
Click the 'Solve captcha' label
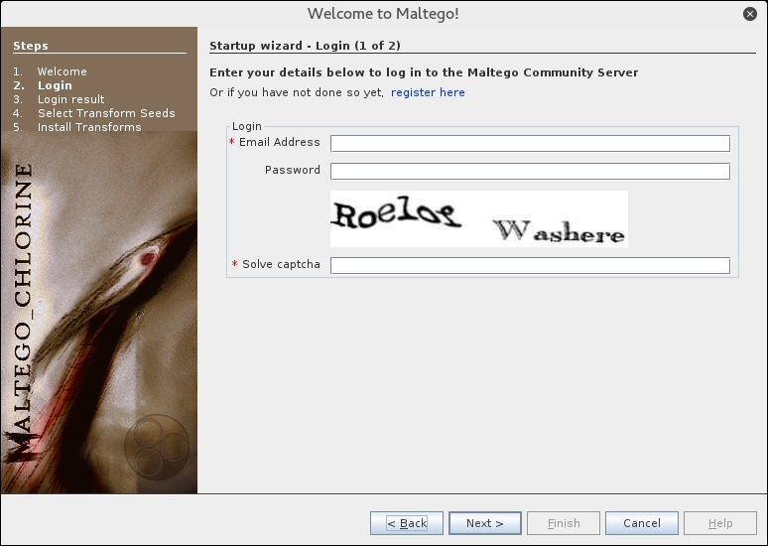coord(281,264)
